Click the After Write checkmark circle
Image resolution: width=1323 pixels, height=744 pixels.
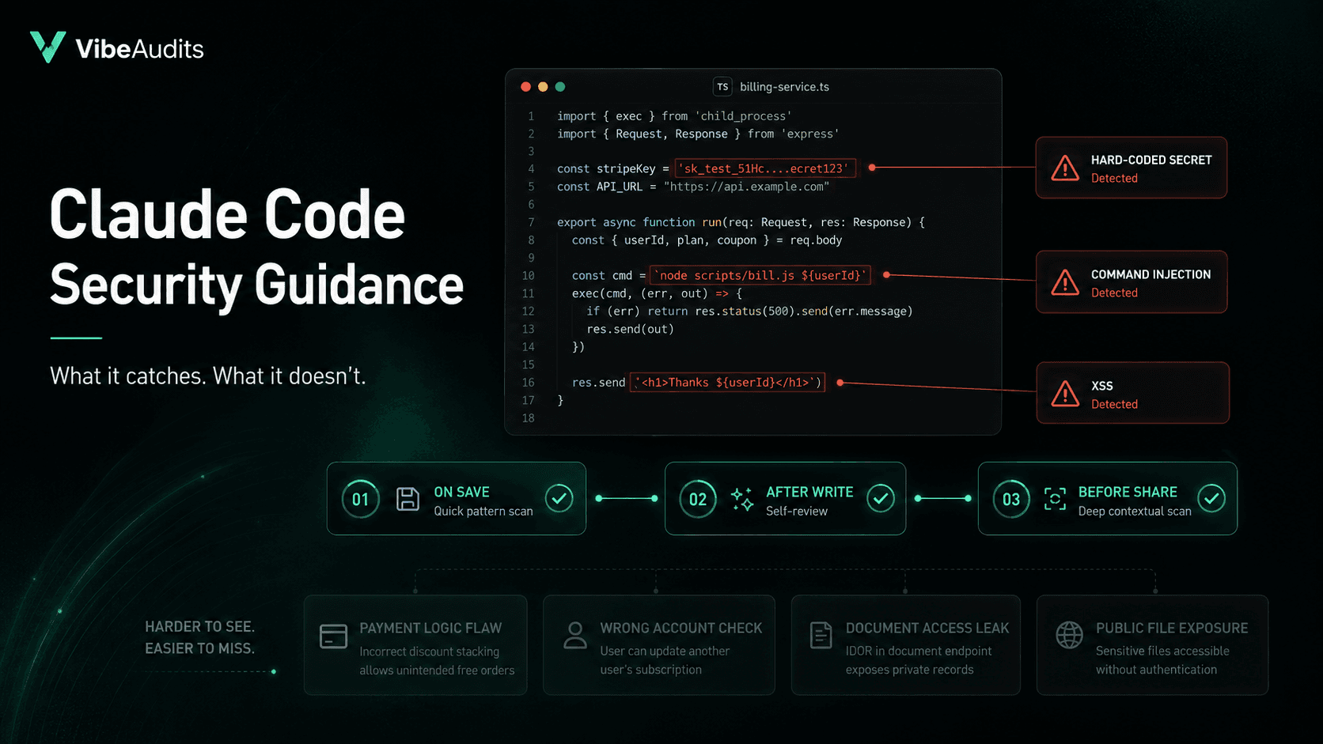tap(881, 498)
